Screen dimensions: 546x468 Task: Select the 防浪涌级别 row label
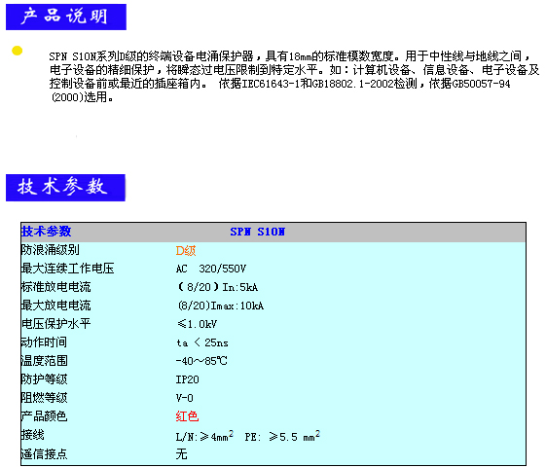tap(51, 250)
